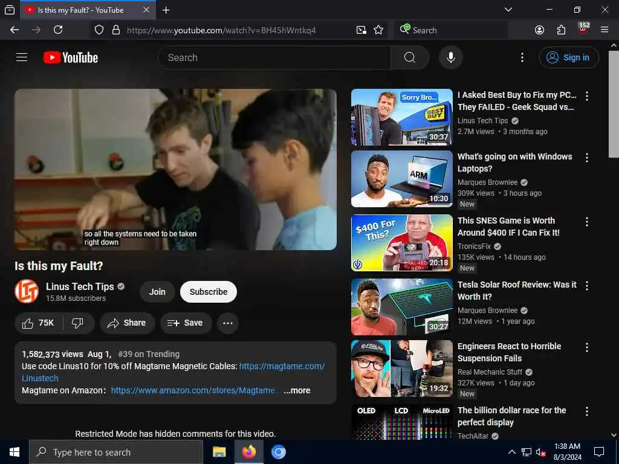Click the tracking protection shield icon
This screenshot has height=464, width=619.
coord(99,30)
